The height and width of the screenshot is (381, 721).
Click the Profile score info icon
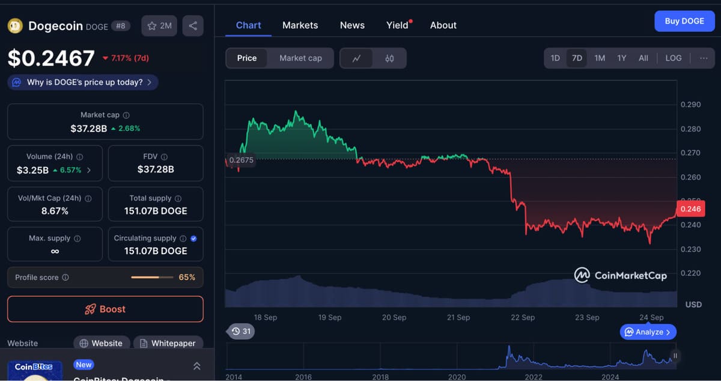(65, 278)
